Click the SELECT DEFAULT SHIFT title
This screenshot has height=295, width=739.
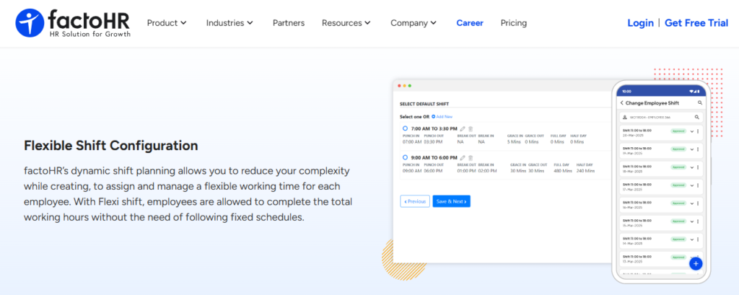coord(424,104)
